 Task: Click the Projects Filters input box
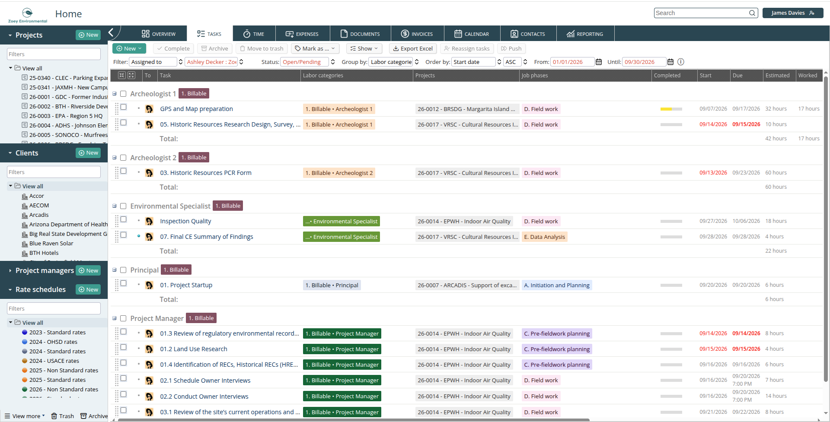(x=54, y=54)
